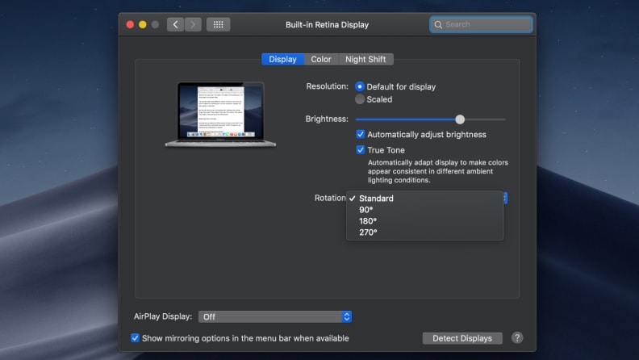Image resolution: width=639 pixels, height=360 pixels.
Task: Choose 90° rotation option
Action: click(425, 210)
